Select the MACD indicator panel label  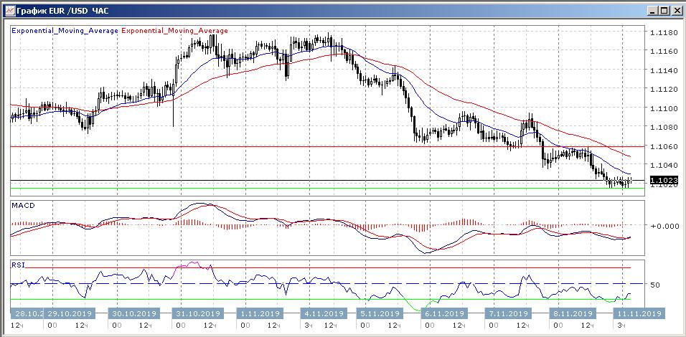22,206
